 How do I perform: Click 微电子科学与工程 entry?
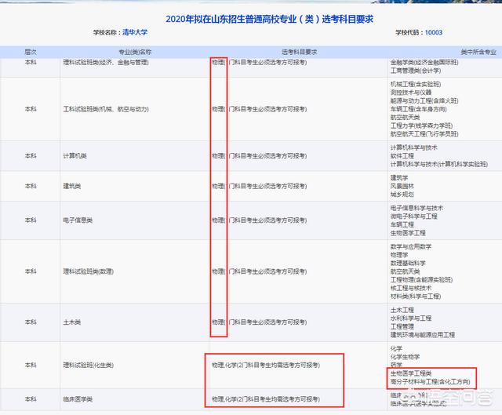(414, 217)
